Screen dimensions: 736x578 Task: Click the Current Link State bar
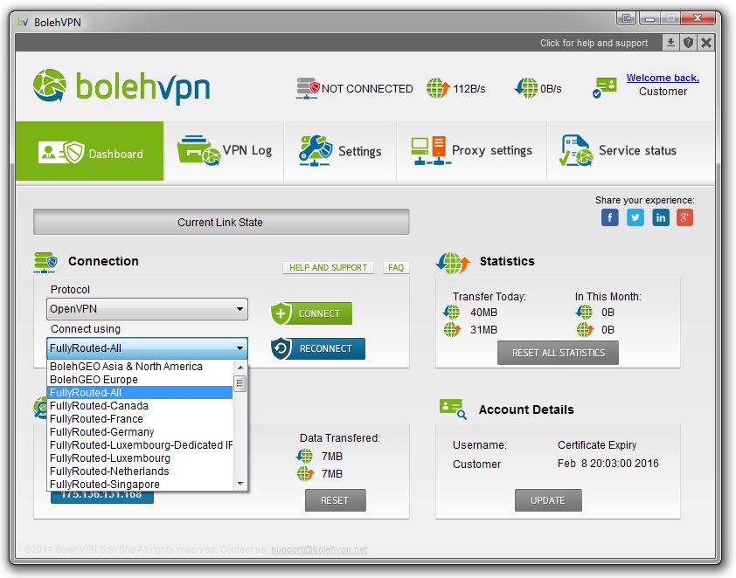pyautogui.click(x=221, y=222)
